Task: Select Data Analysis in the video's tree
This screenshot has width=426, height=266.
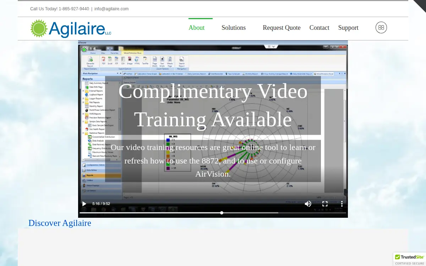Action: tap(95, 141)
